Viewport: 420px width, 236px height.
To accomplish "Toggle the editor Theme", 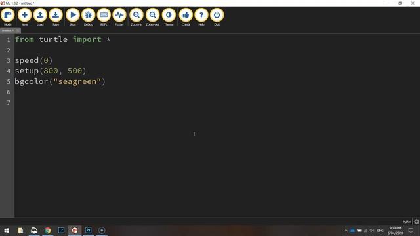I will pyautogui.click(x=169, y=16).
